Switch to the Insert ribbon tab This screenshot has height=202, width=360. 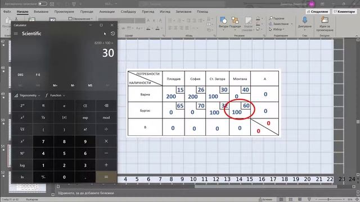pyautogui.click(x=41, y=11)
